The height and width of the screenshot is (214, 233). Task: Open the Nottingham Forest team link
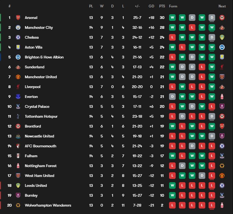point(41,166)
